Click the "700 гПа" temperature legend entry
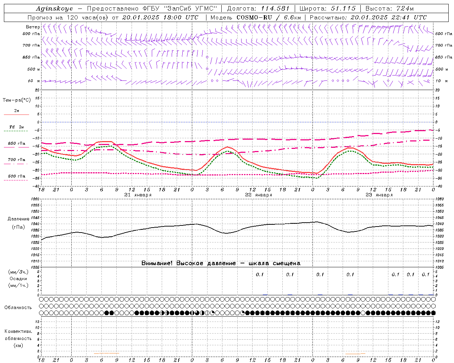This screenshot has width=454, height=363. 17,160
